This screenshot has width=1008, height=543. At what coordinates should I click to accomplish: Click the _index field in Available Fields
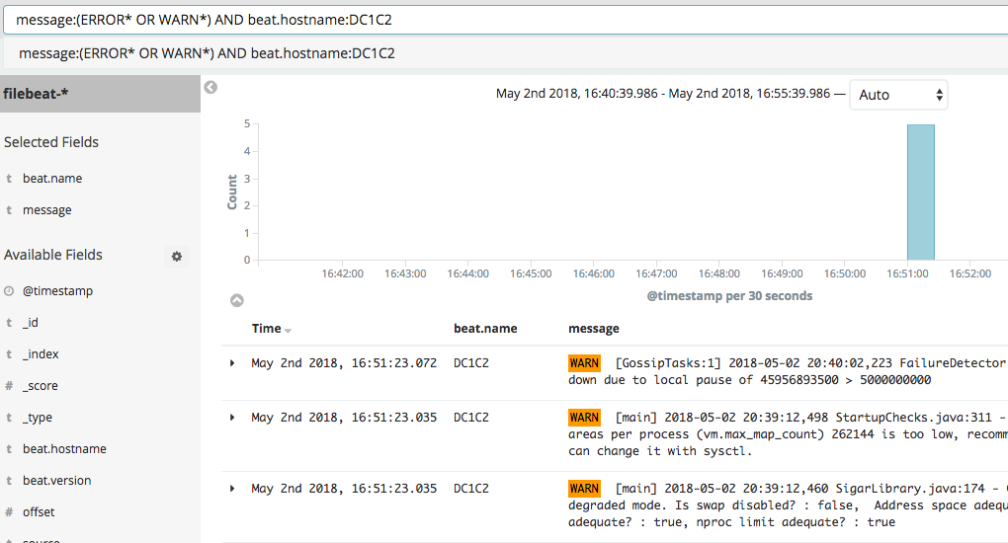41,354
